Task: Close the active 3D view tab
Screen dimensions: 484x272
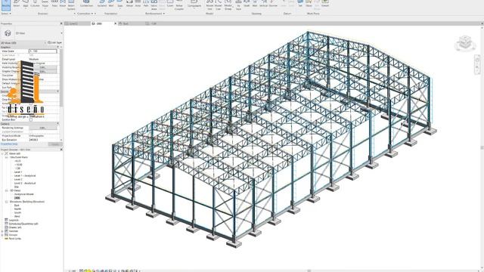Action: 116,23
